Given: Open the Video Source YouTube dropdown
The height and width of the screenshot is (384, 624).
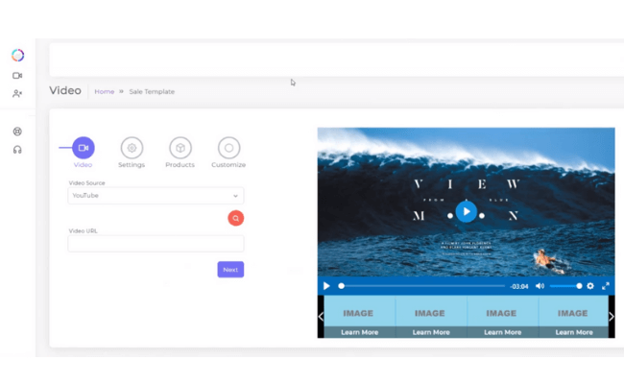Looking at the screenshot, I should coord(156,196).
